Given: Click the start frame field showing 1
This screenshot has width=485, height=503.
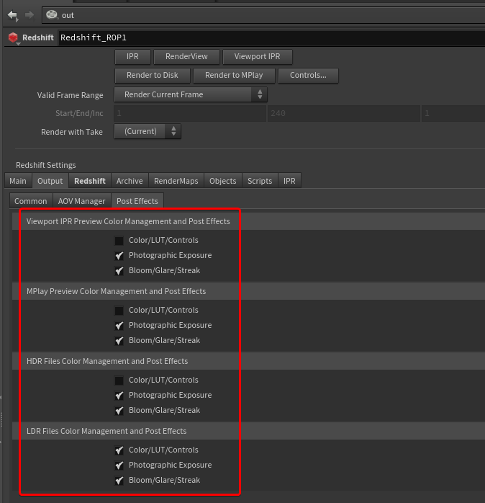Looking at the screenshot, I should click(190, 113).
